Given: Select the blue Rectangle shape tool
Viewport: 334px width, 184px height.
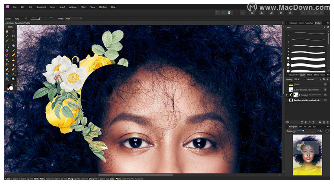Looking at the screenshot, I should tap(7, 74).
